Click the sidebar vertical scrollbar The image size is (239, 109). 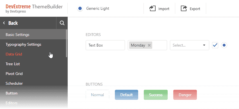point(67,43)
